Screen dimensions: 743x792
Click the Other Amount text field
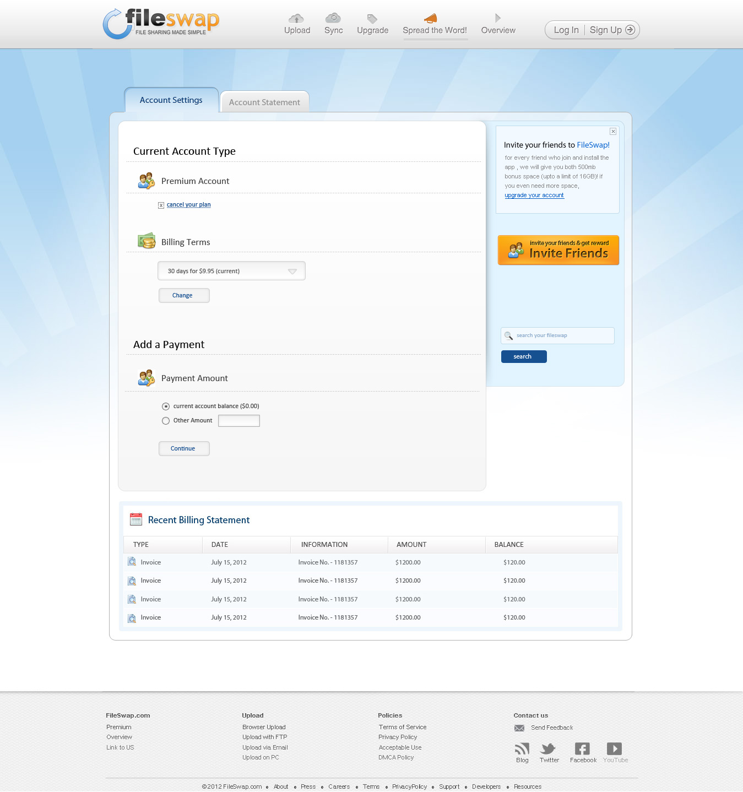click(x=239, y=421)
